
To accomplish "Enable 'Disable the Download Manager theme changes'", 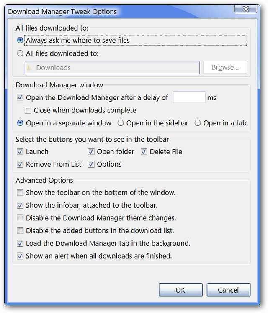I will point(20,218).
